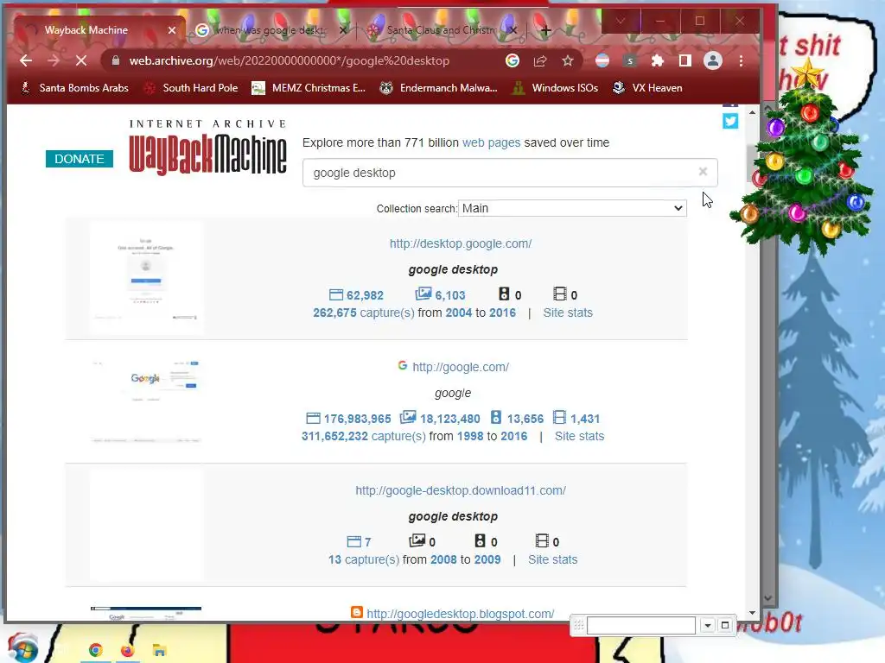This screenshot has width=885, height=663.
Task: Toggle the browser side panel icon
Action: point(685,61)
